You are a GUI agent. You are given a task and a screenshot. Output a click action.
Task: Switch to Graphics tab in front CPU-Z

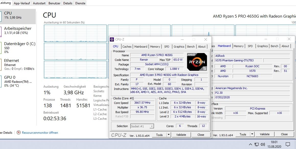[x=179, y=47]
